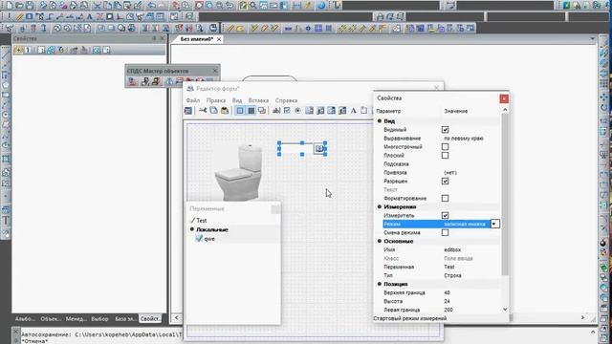The image size is (612, 344).
Task: Click first icon in left Свойства panel toolbar
Action: pyautogui.click(x=18, y=50)
